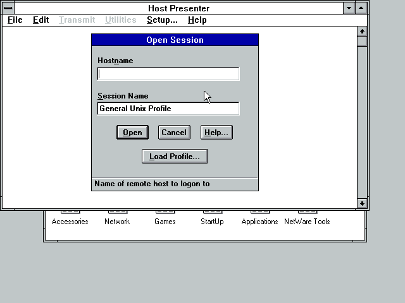Image resolution: width=405 pixels, height=303 pixels.
Task: Open the Edit menu
Action: 40,20
